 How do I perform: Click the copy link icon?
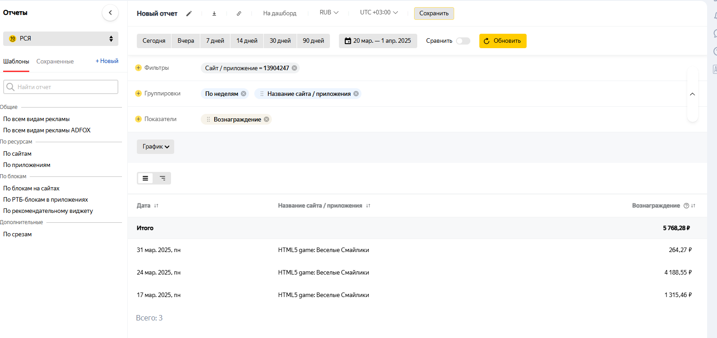[239, 14]
